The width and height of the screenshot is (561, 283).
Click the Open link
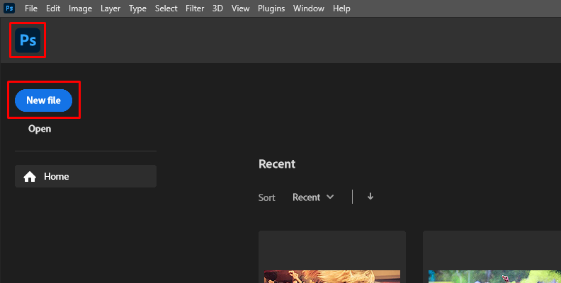click(x=40, y=129)
